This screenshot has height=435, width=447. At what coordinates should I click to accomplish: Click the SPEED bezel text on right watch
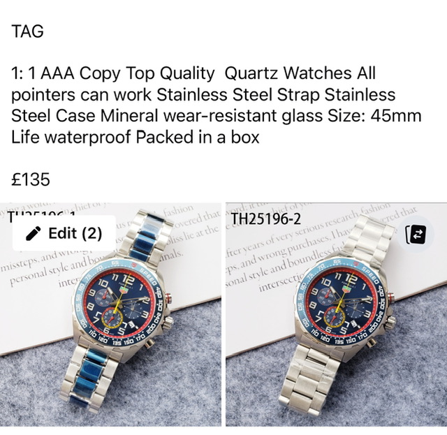(x=370, y=275)
